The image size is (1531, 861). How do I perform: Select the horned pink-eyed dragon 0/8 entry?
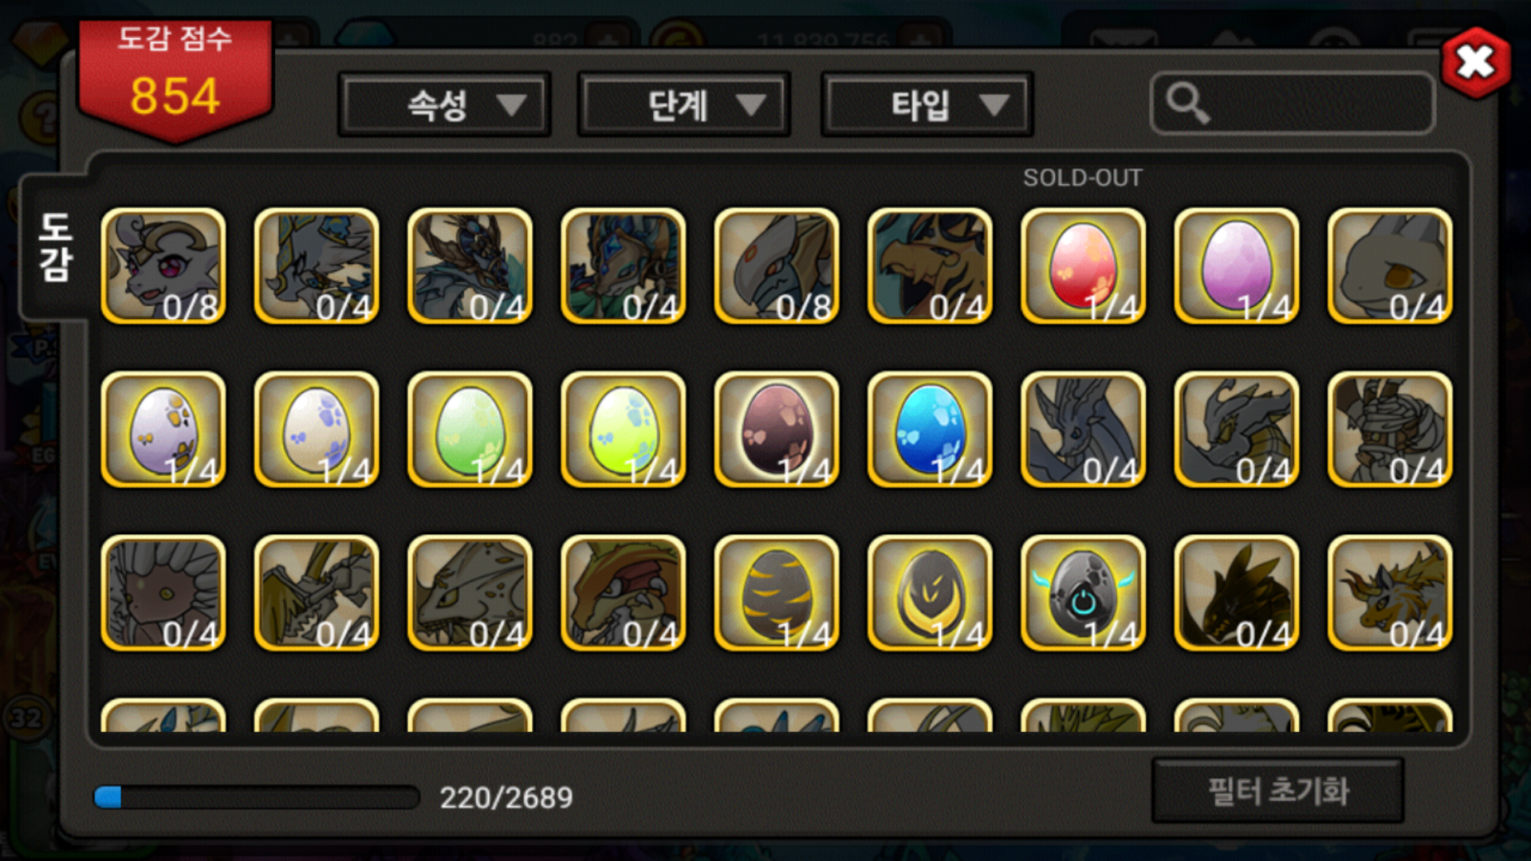tap(163, 266)
